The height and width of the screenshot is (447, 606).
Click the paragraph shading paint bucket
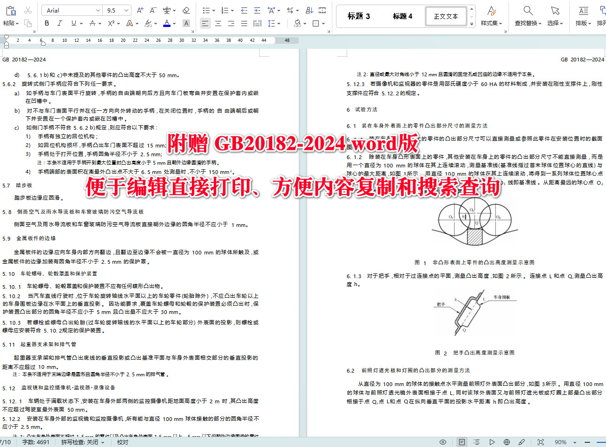click(x=297, y=23)
